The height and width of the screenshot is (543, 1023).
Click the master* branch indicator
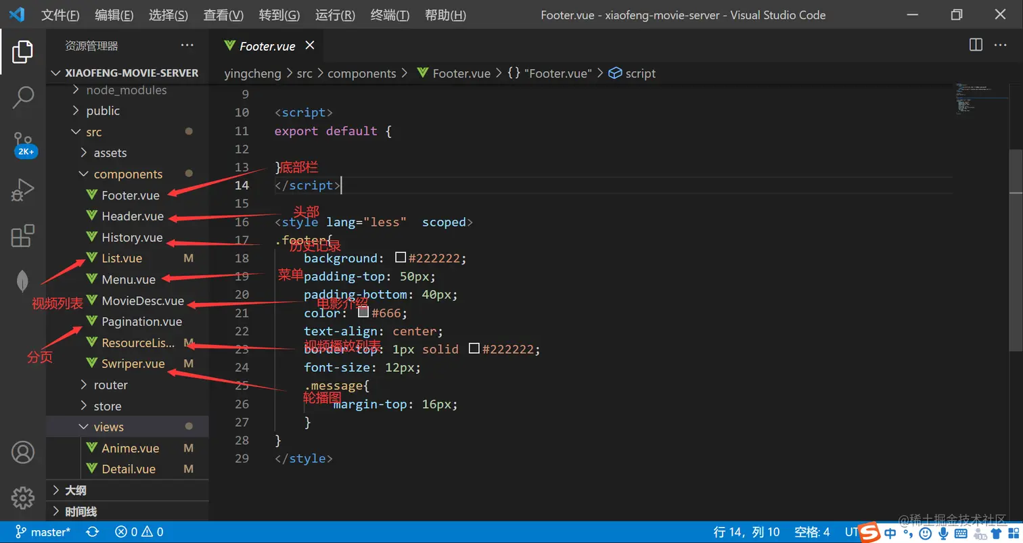(43, 532)
